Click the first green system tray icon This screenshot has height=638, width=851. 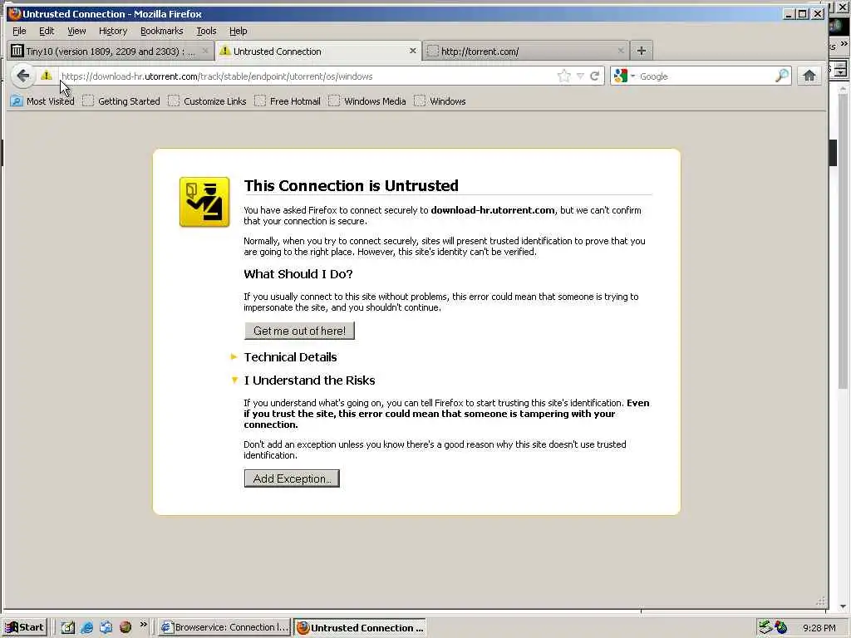click(765, 627)
